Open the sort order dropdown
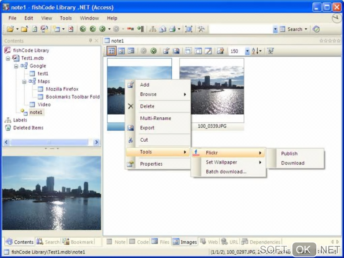 coord(260,51)
